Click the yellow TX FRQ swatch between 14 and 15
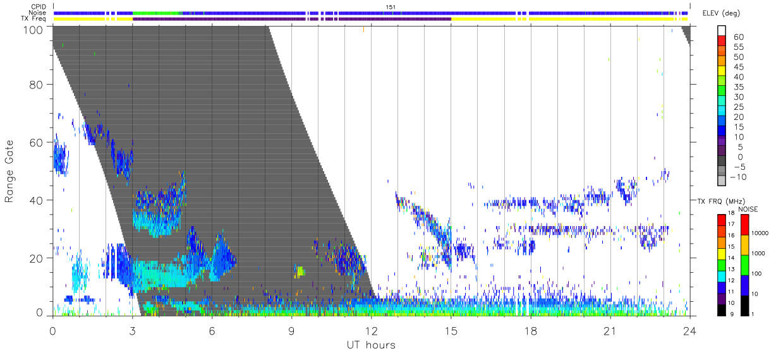This screenshot has height=358, width=776. tap(722, 253)
